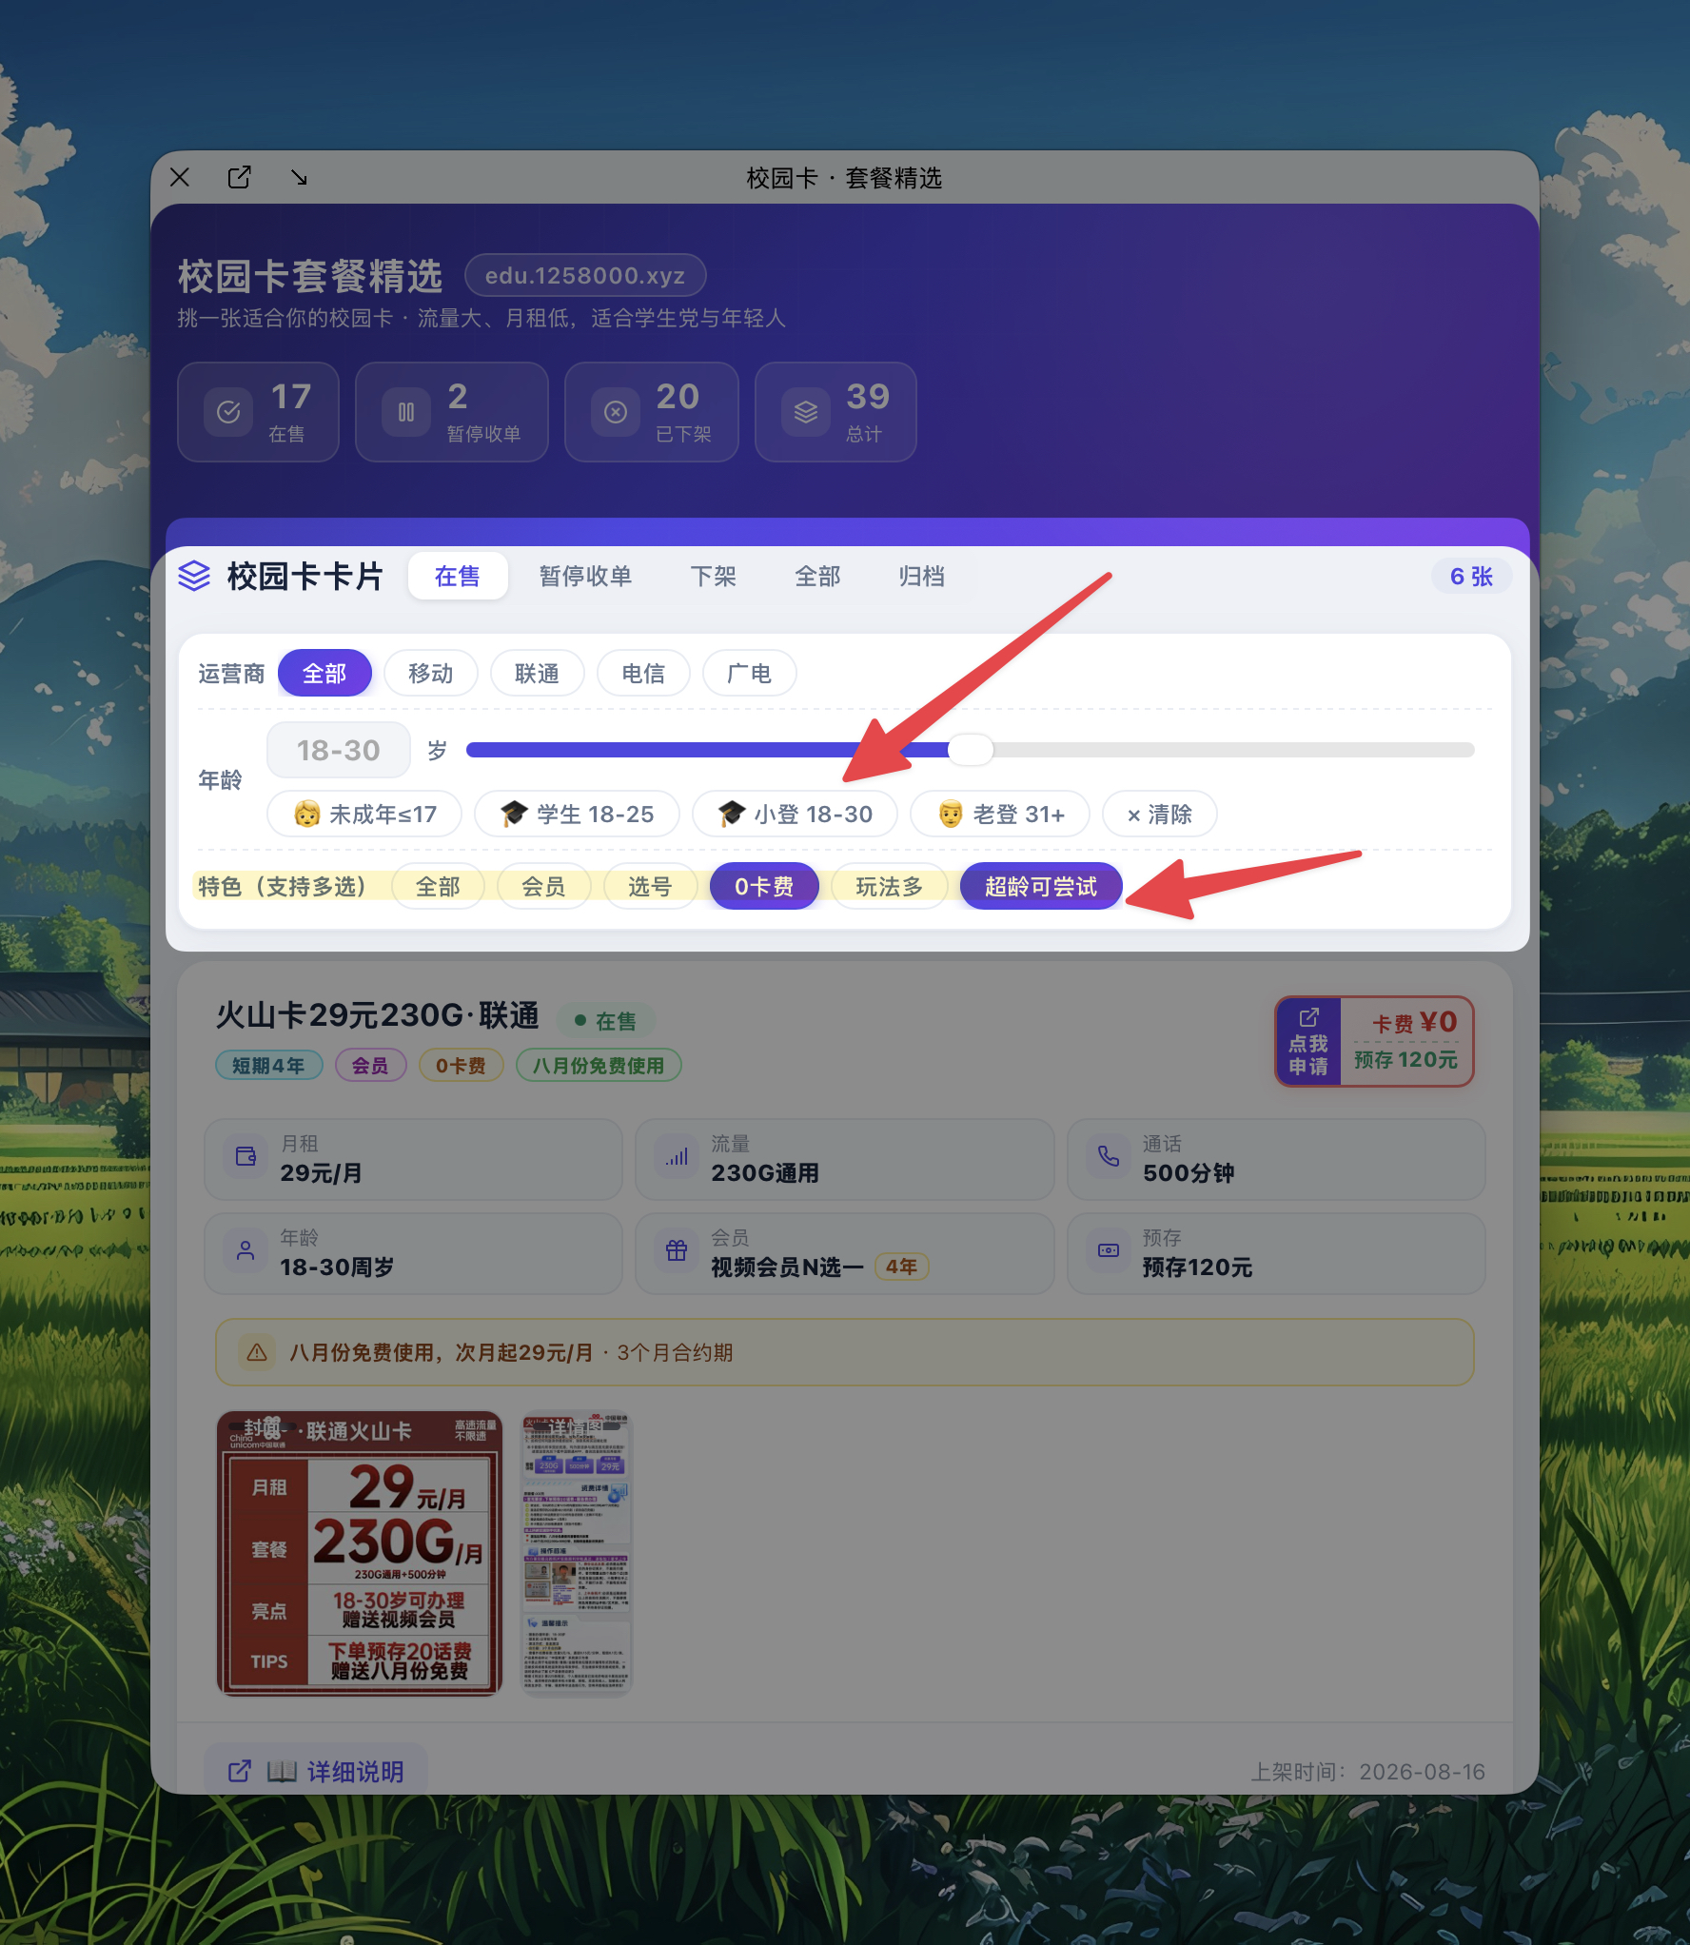Click the wallet icon in 月租 cell
The width and height of the screenshot is (1690, 1945).
tap(246, 1156)
